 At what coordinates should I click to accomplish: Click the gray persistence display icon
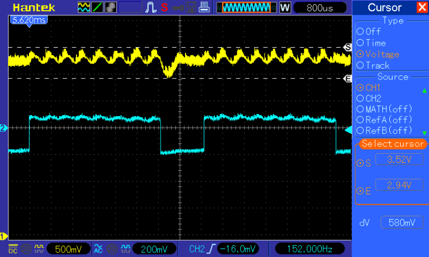pos(111,7)
